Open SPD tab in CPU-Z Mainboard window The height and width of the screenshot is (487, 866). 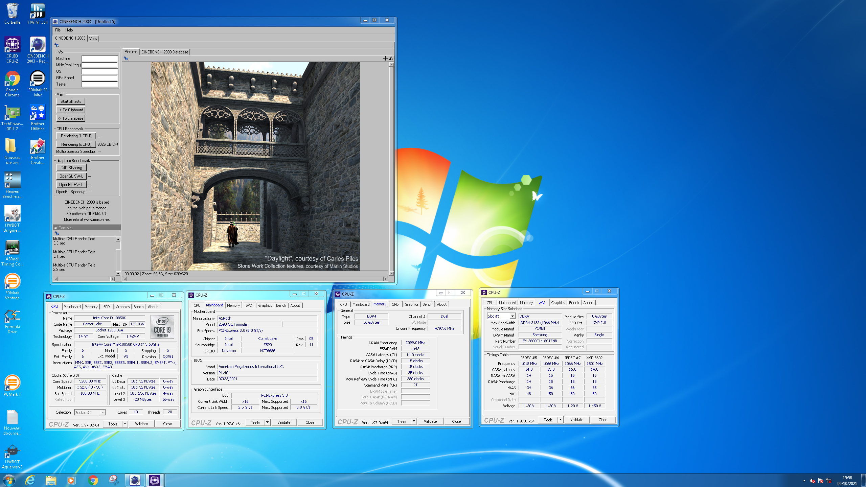(x=249, y=305)
